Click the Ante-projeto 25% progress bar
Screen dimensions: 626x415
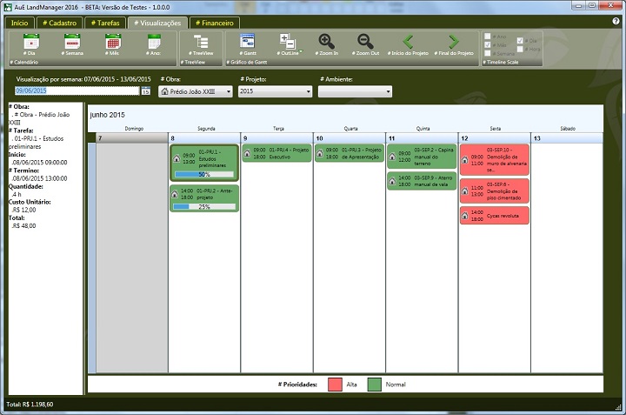point(204,207)
